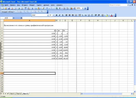Expand the borders style dropdown arrow

[105, 15]
